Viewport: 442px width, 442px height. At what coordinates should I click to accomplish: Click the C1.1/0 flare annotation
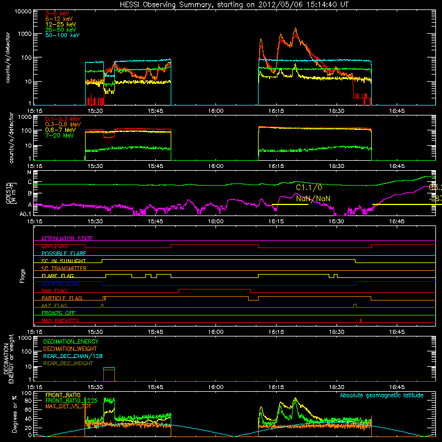[x=309, y=187]
